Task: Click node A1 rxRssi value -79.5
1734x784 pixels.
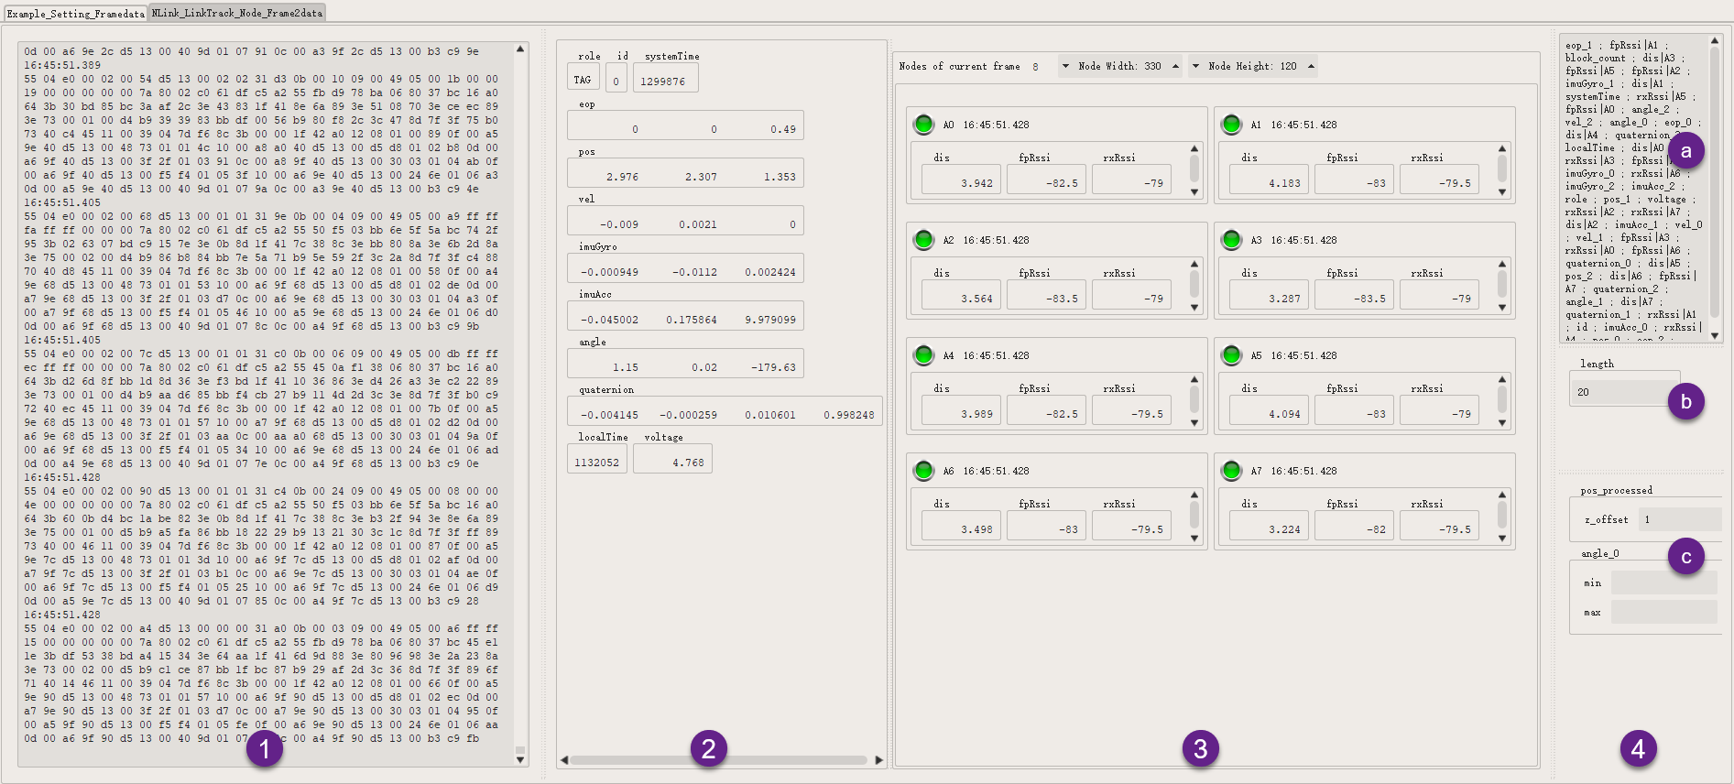Action: point(1439,180)
